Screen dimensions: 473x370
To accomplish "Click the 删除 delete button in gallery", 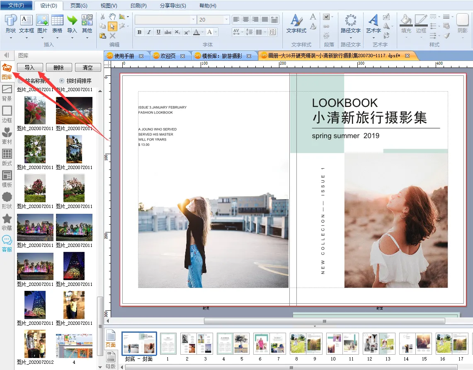I will [x=58, y=68].
